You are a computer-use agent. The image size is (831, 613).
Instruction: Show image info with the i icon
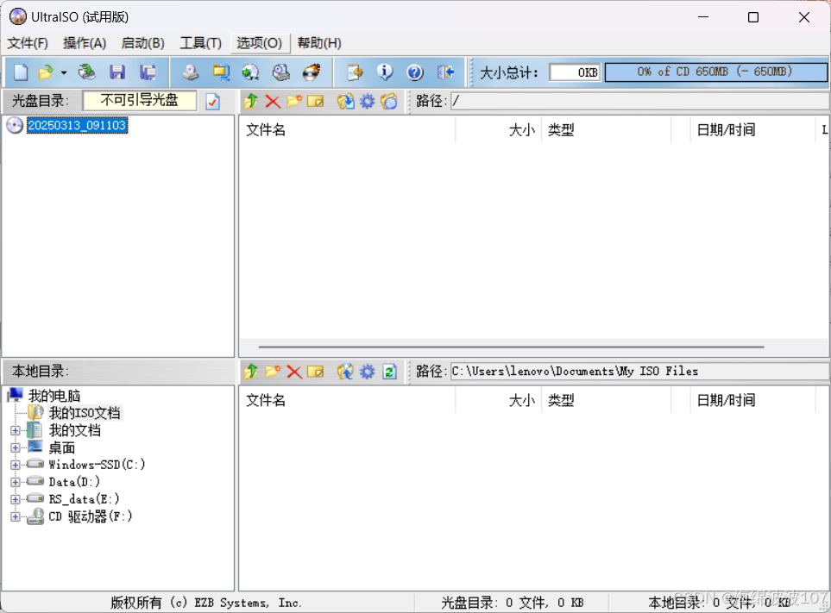(x=385, y=72)
